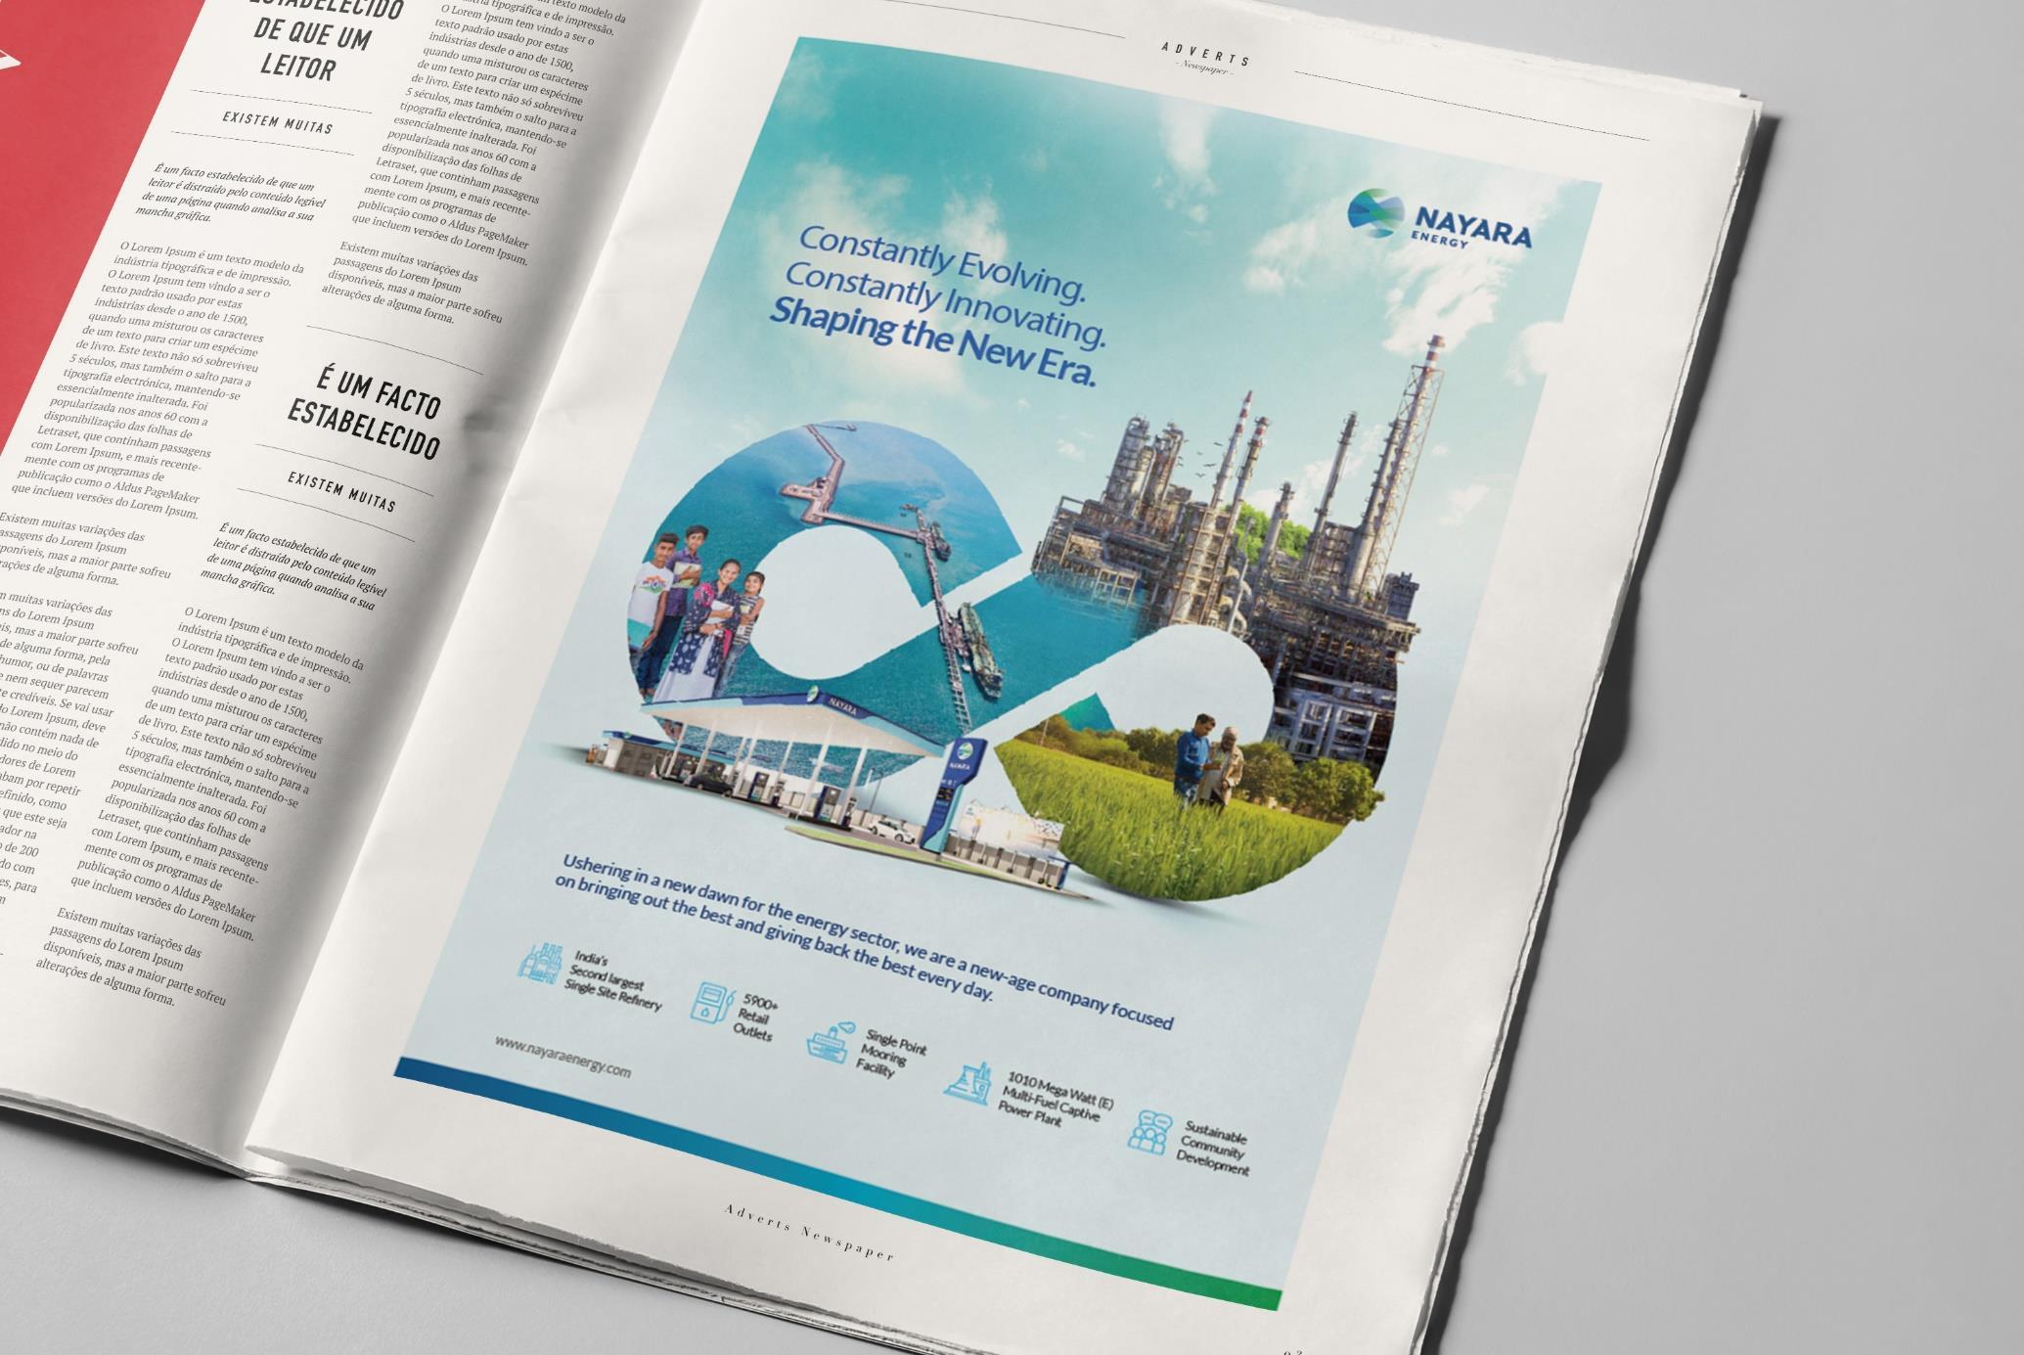Click the 'Constantly Evolving.' headline text
The width and height of the screenshot is (2024, 1355).
pyautogui.click(x=943, y=262)
